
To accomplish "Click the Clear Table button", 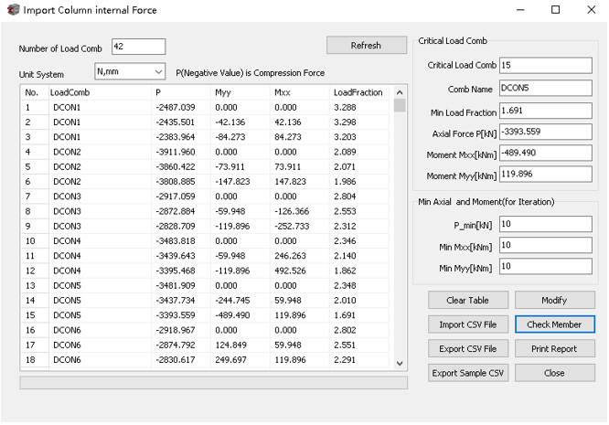I will pos(468,301).
